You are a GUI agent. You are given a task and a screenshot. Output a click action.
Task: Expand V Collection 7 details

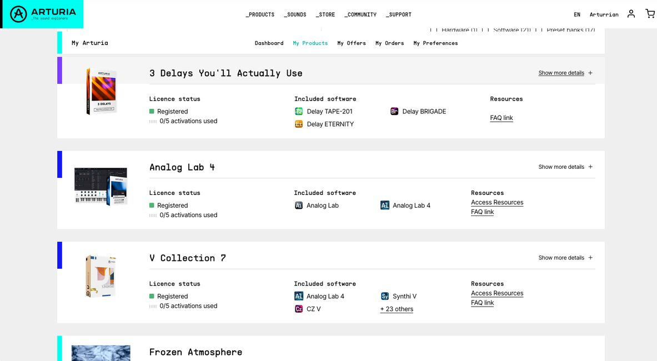565,258
